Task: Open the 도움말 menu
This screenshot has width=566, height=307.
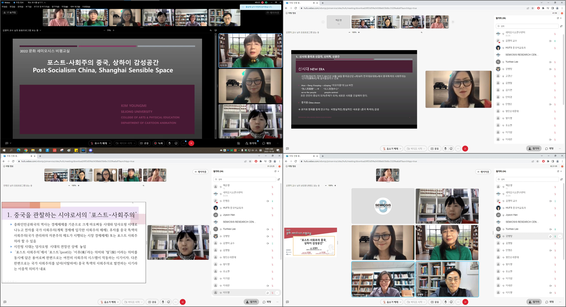Action: pos(86,7)
